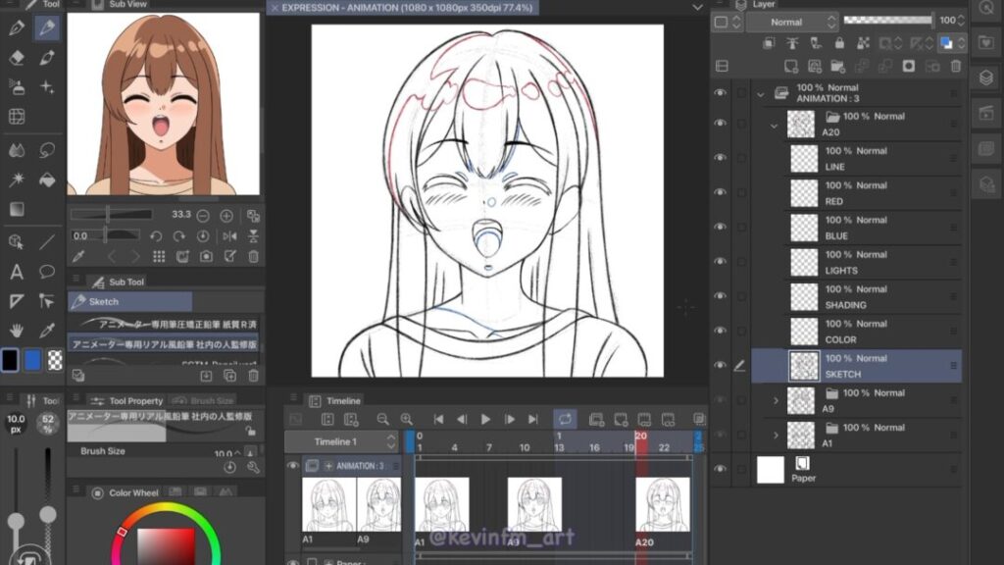
Task: Open the Timeline 1 selector dropdown
Action: click(x=391, y=441)
